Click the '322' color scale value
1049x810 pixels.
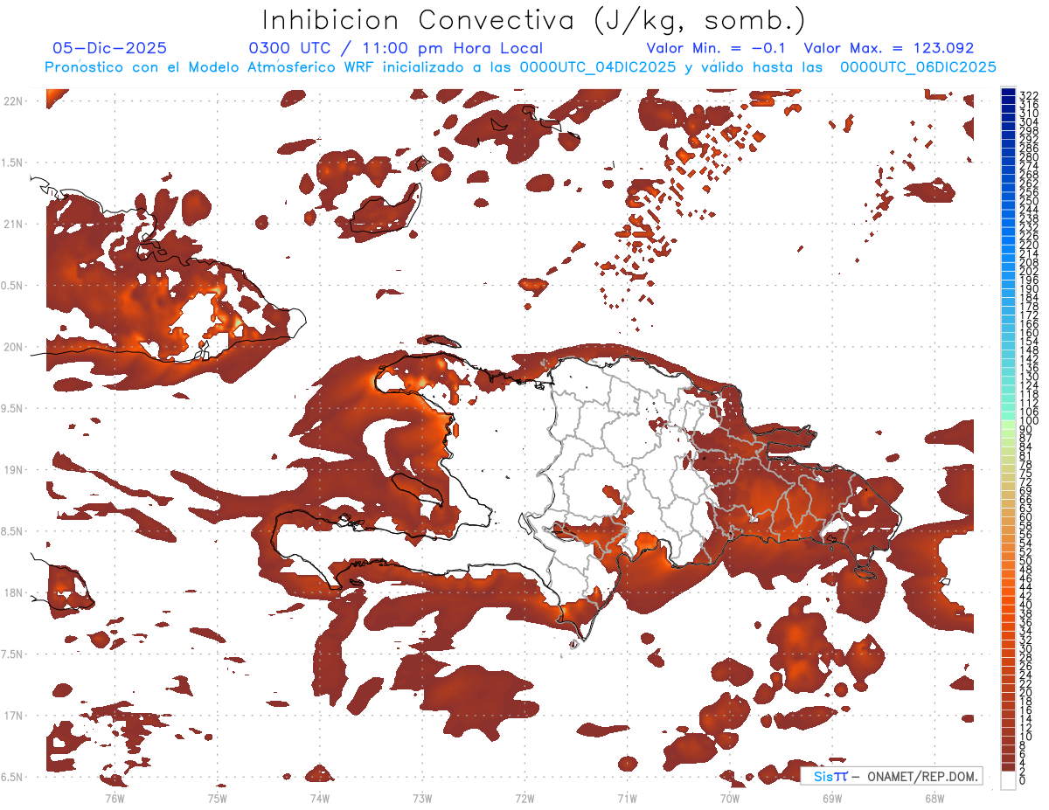coord(1029,95)
